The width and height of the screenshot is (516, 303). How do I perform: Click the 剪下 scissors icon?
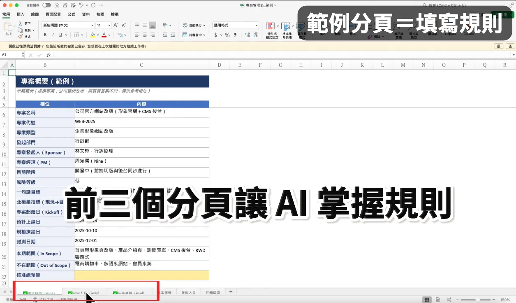[x=21, y=24]
